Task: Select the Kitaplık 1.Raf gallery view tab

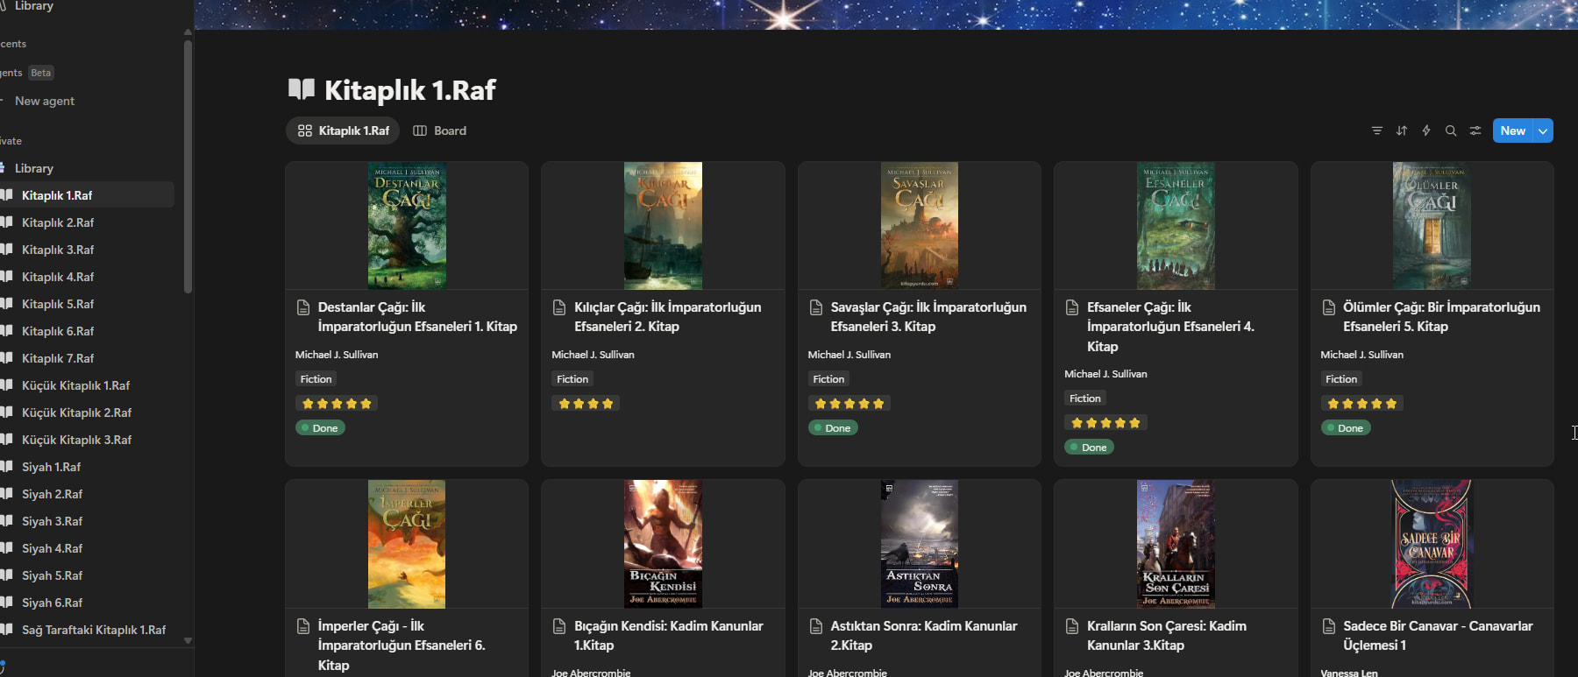Action: [x=344, y=130]
